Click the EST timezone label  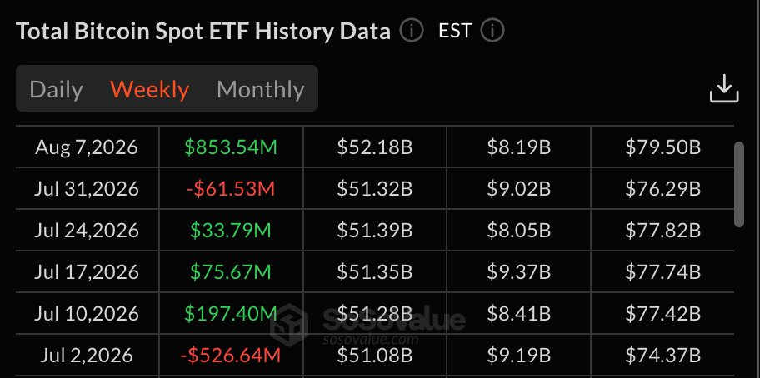(455, 32)
